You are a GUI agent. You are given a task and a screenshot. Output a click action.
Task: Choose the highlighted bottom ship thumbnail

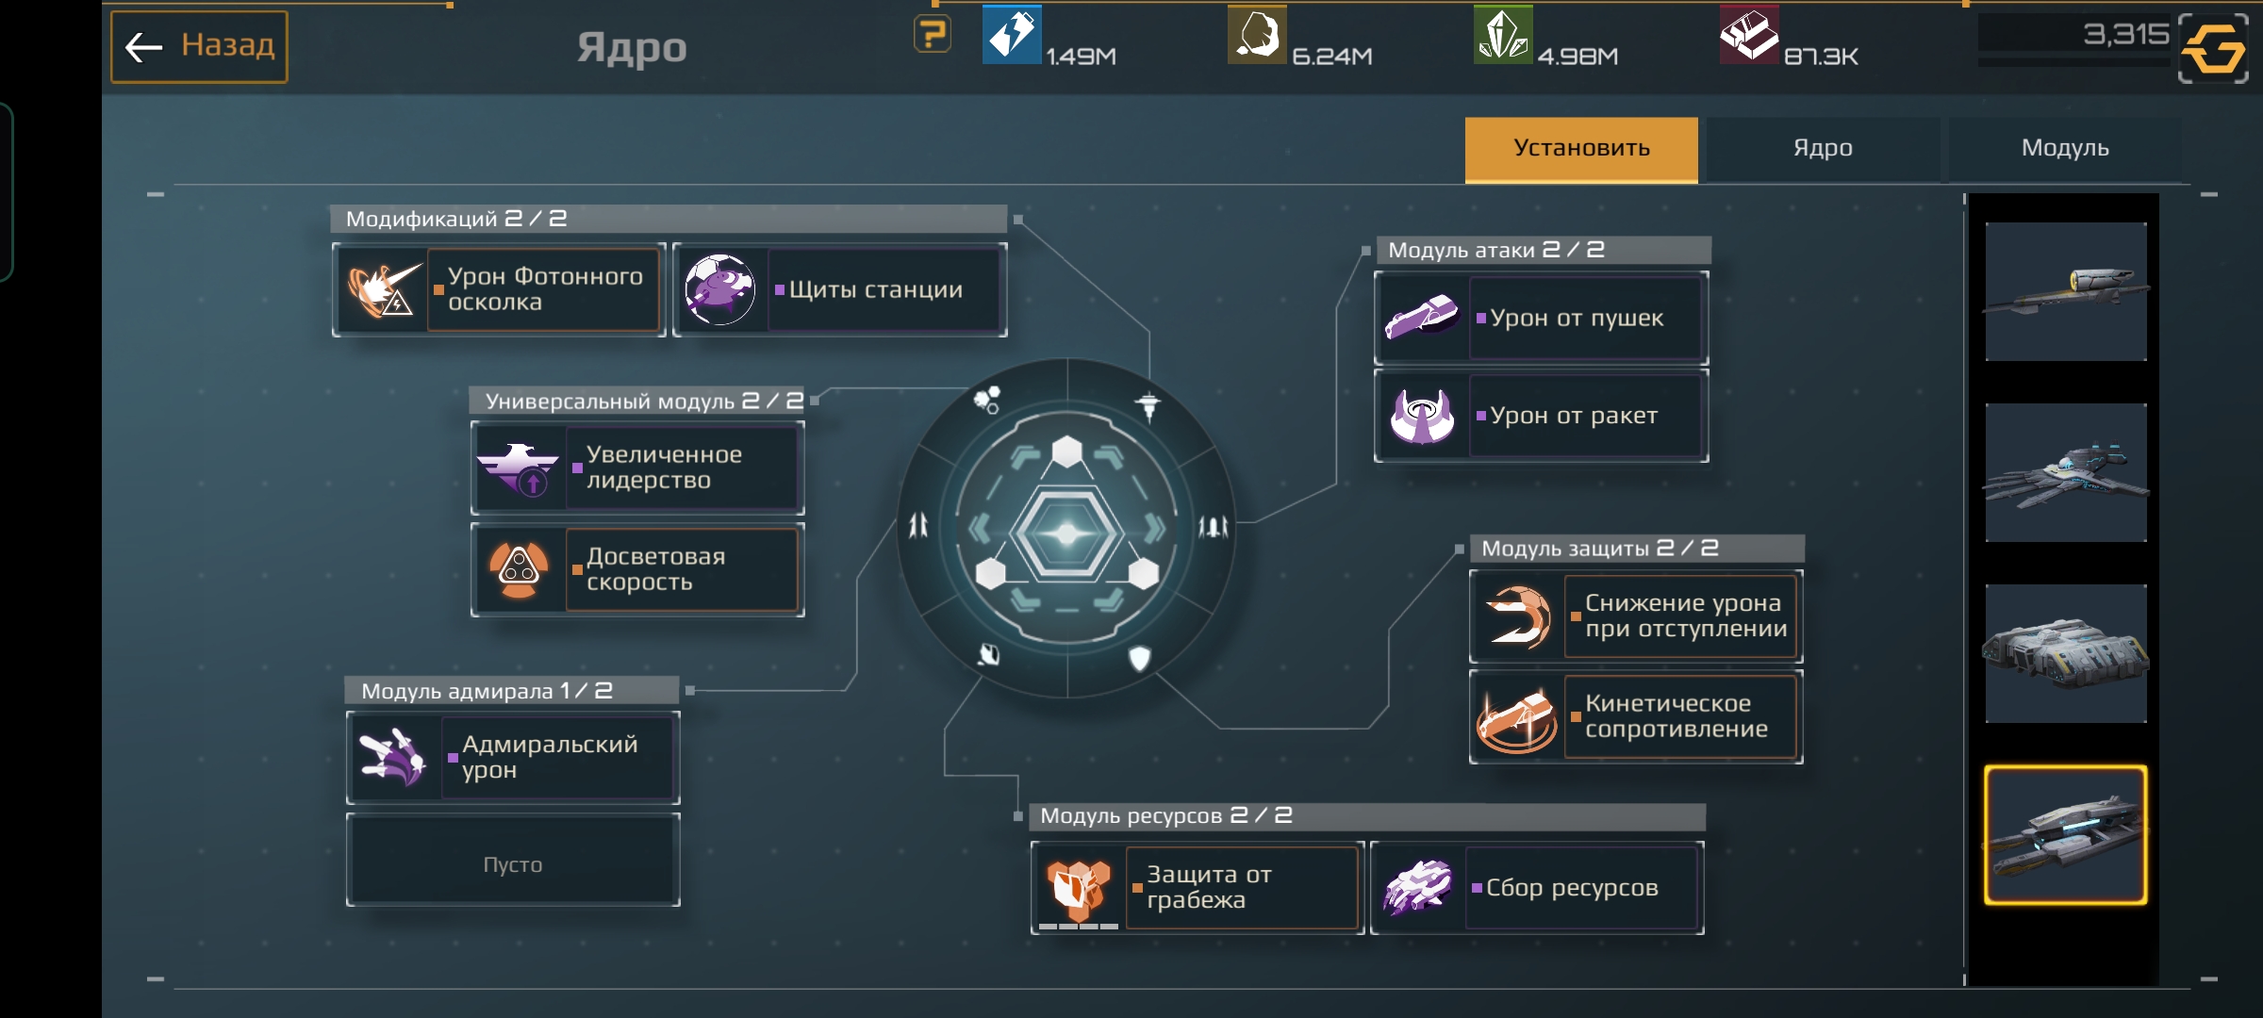pos(2066,835)
